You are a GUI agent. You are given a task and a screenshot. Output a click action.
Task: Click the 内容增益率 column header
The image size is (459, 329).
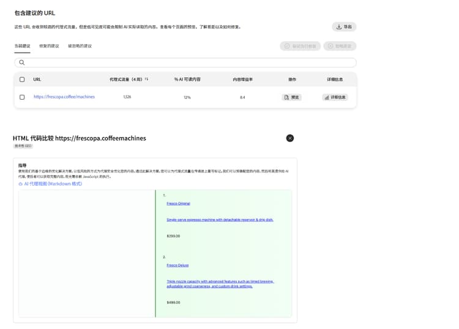[243, 79]
